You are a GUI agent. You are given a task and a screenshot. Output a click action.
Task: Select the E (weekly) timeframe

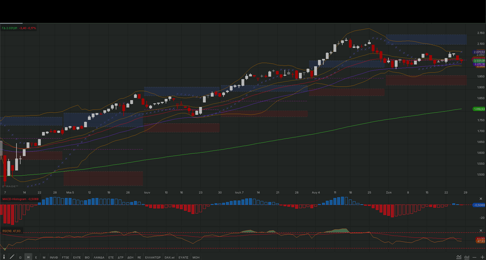pos(36,257)
